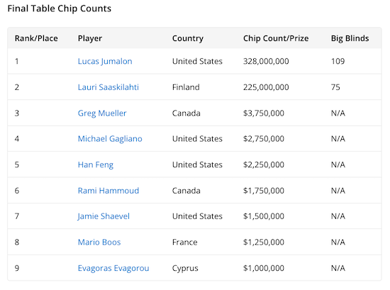The height and width of the screenshot is (290, 390).
Task: Click the Cyprus country cell
Action: (185, 269)
